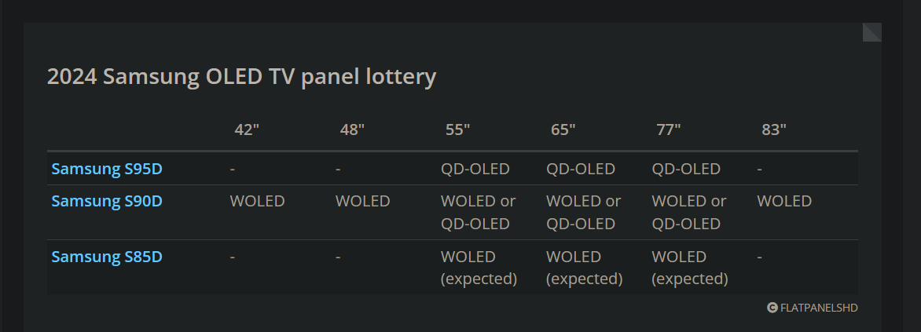Screen dimensions: 921x332
Task: Select S95D 77" QD-OLED cell
Action: (x=686, y=169)
